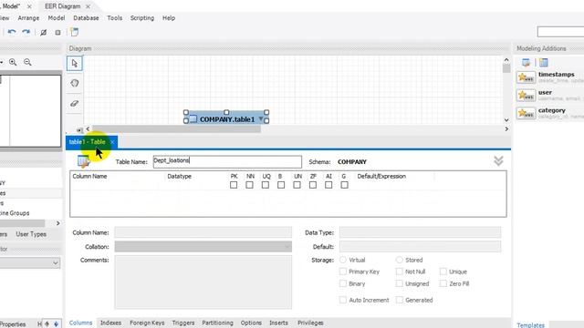Screen dimensions: 584x328
Task: Switch to the Inserts tab
Action: pos(278,323)
